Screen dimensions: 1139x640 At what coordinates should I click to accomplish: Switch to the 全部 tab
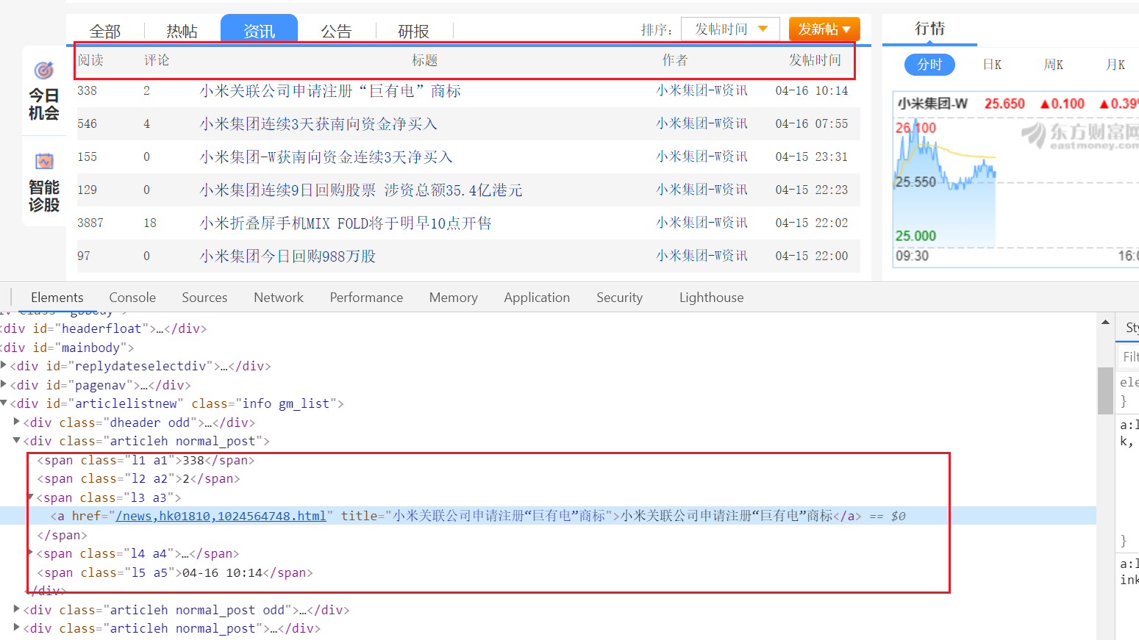(x=105, y=31)
